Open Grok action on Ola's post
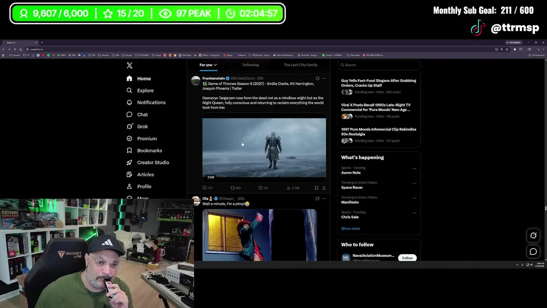 317,198
